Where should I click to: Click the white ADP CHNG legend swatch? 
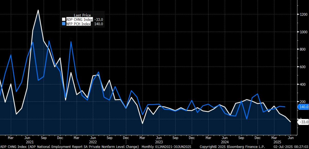[64, 19]
